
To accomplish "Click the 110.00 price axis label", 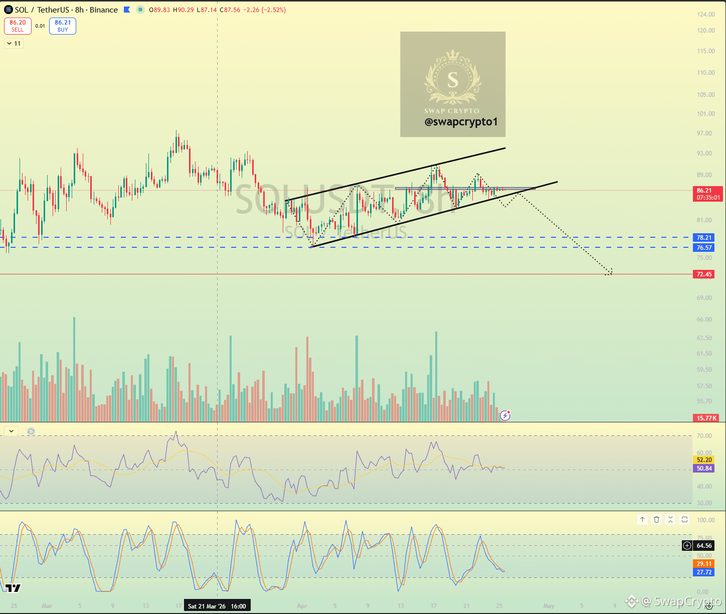I will click(x=706, y=73).
